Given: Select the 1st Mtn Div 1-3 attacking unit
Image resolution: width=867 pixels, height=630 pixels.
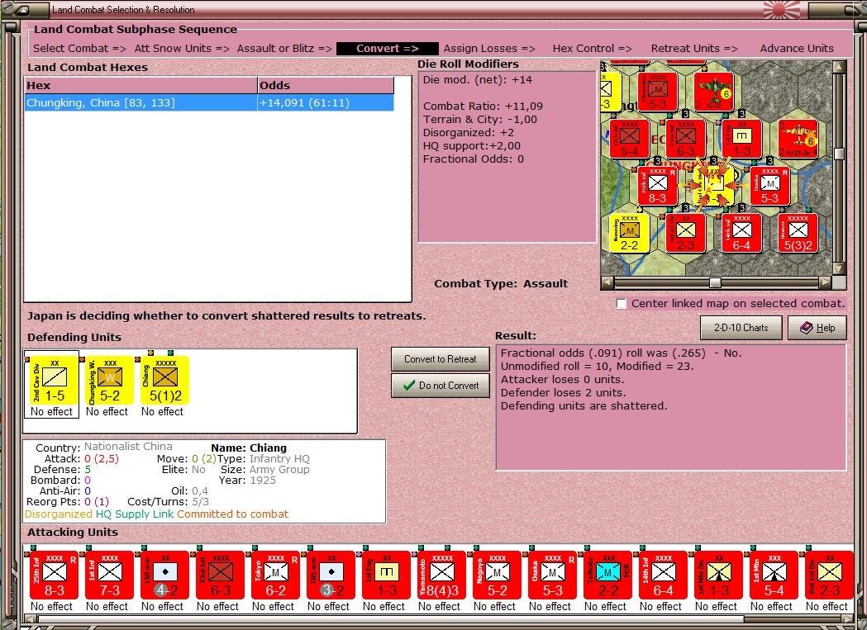Looking at the screenshot, I should click(717, 576).
